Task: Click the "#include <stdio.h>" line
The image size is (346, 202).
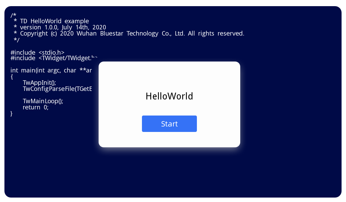Action: coord(38,52)
